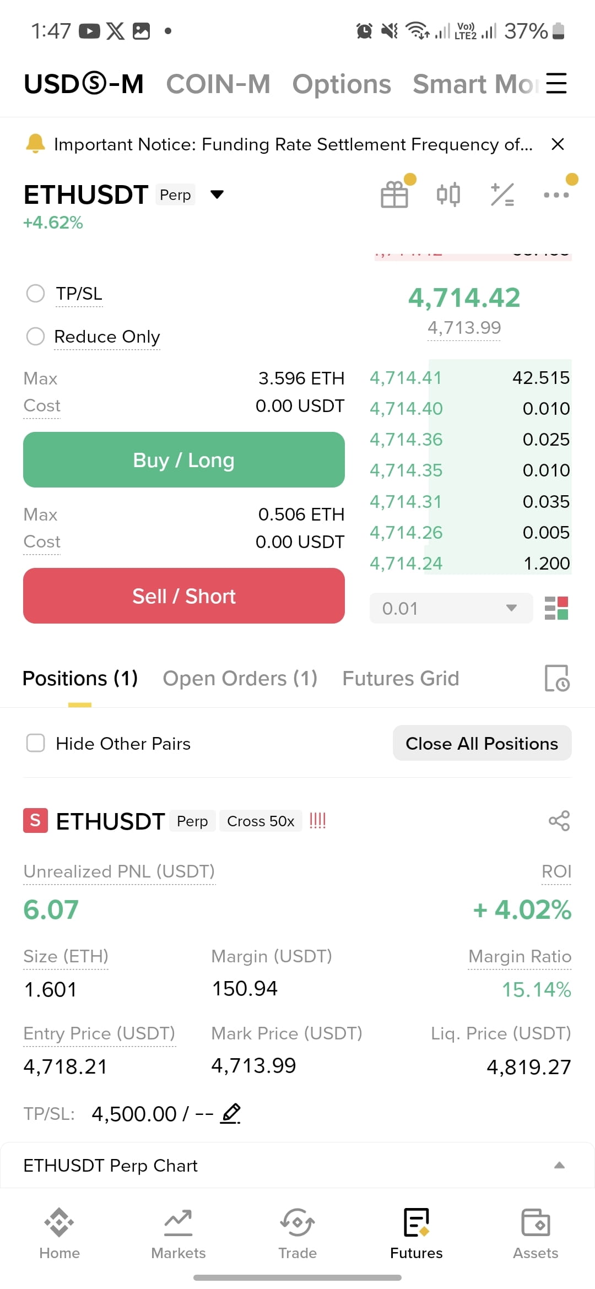Edit TP/SL with the pencil icon

tap(231, 1114)
